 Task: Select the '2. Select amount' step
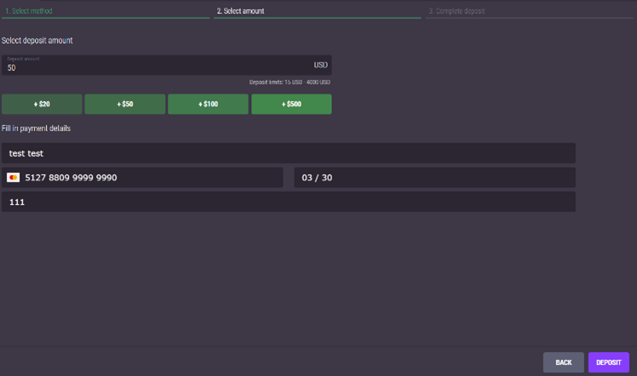pyautogui.click(x=240, y=11)
